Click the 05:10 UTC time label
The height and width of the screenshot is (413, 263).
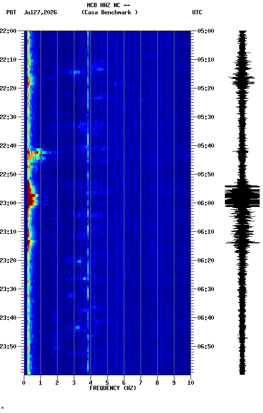tap(206, 60)
